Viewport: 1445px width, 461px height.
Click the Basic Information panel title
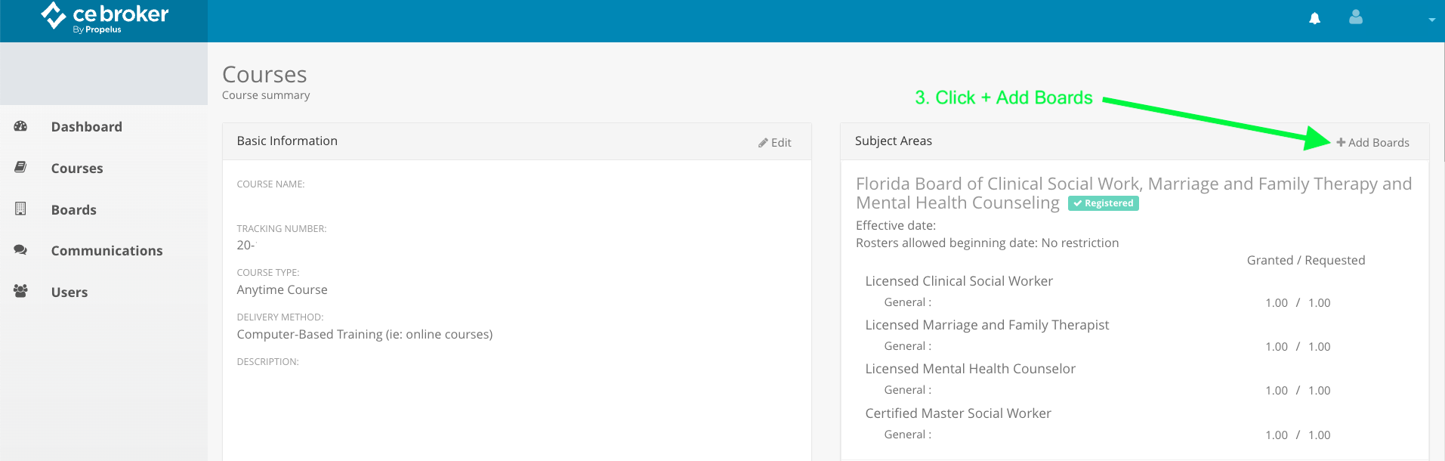[287, 141]
